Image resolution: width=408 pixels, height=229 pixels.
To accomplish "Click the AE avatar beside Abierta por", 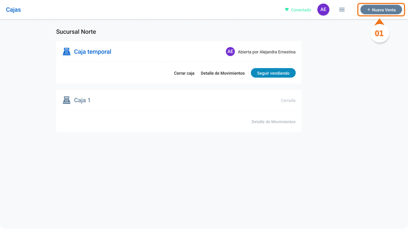I will [230, 51].
